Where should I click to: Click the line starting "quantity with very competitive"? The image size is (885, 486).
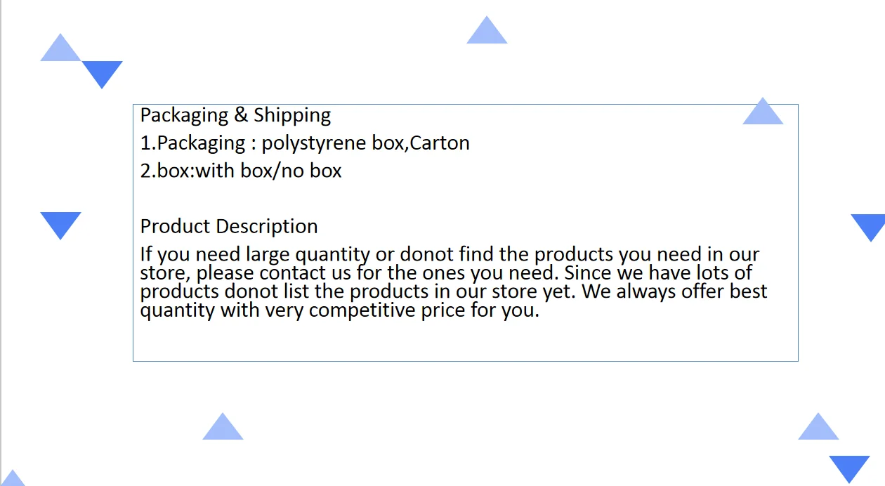[x=339, y=310]
